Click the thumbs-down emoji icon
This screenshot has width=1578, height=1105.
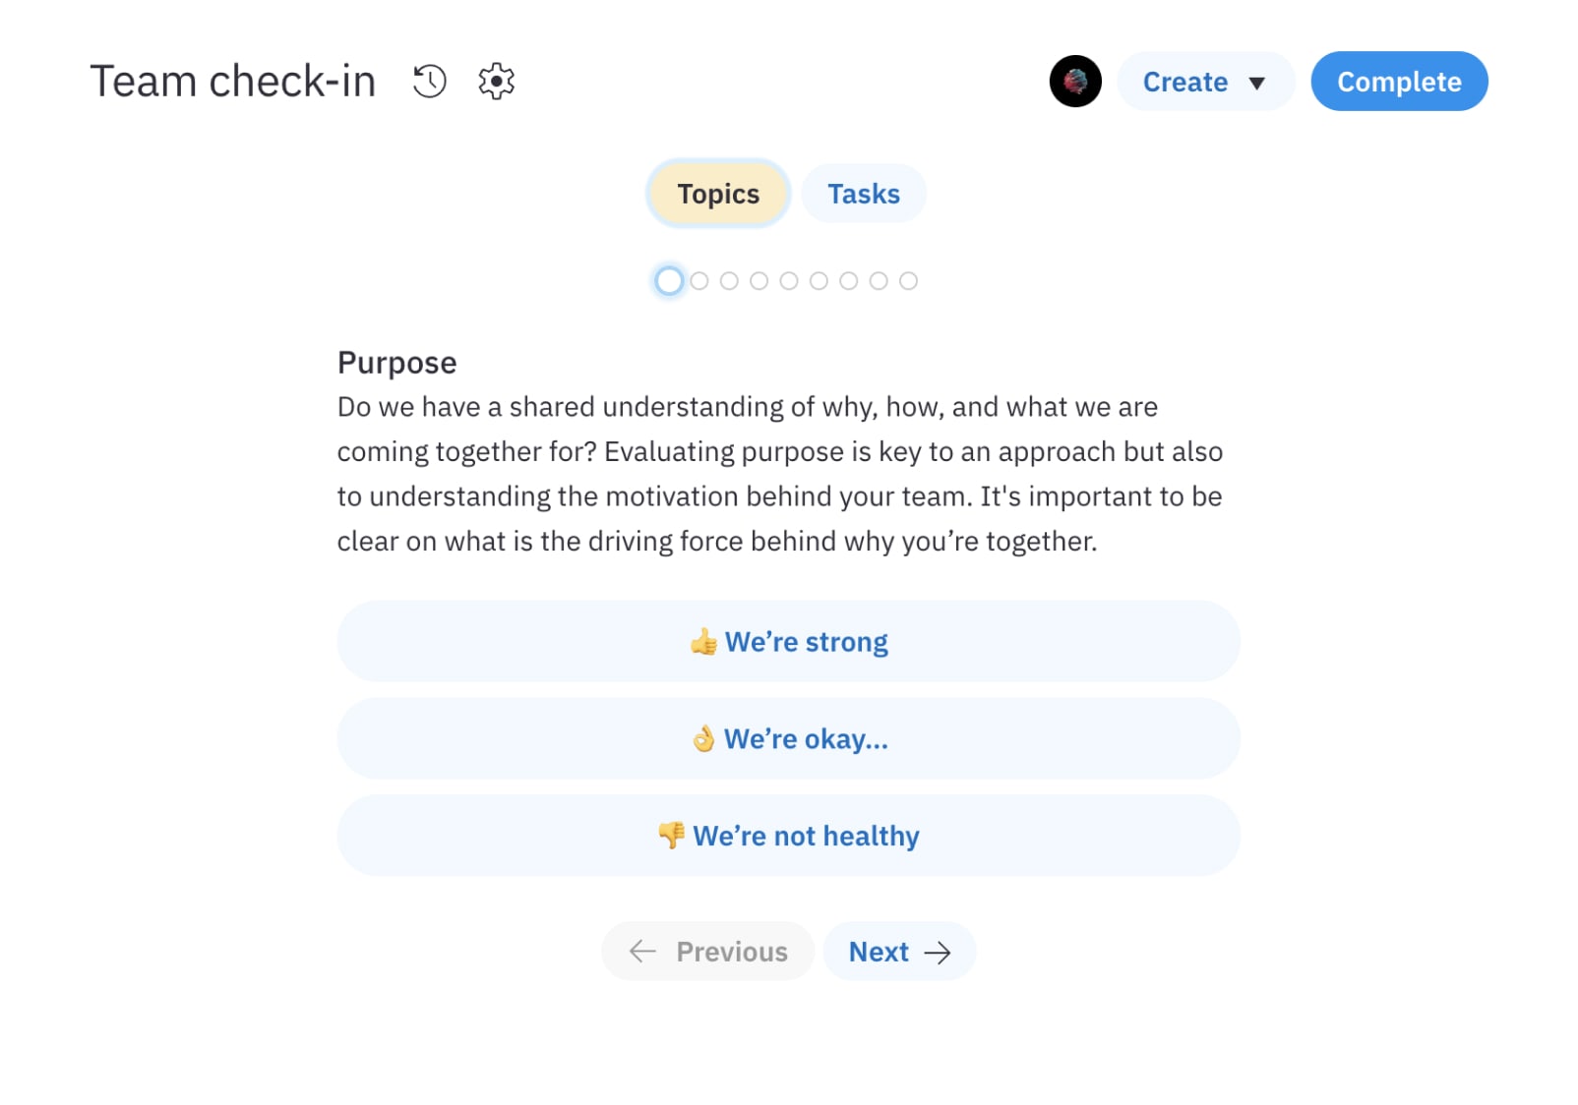tap(671, 836)
